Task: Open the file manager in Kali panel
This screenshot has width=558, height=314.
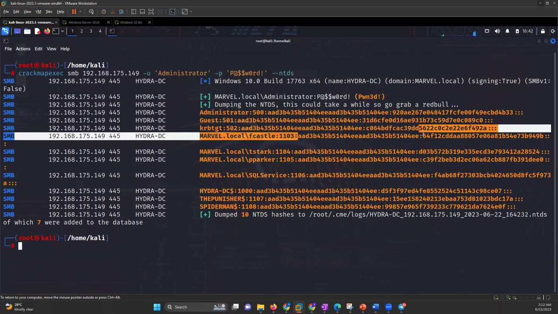Action: [27, 31]
